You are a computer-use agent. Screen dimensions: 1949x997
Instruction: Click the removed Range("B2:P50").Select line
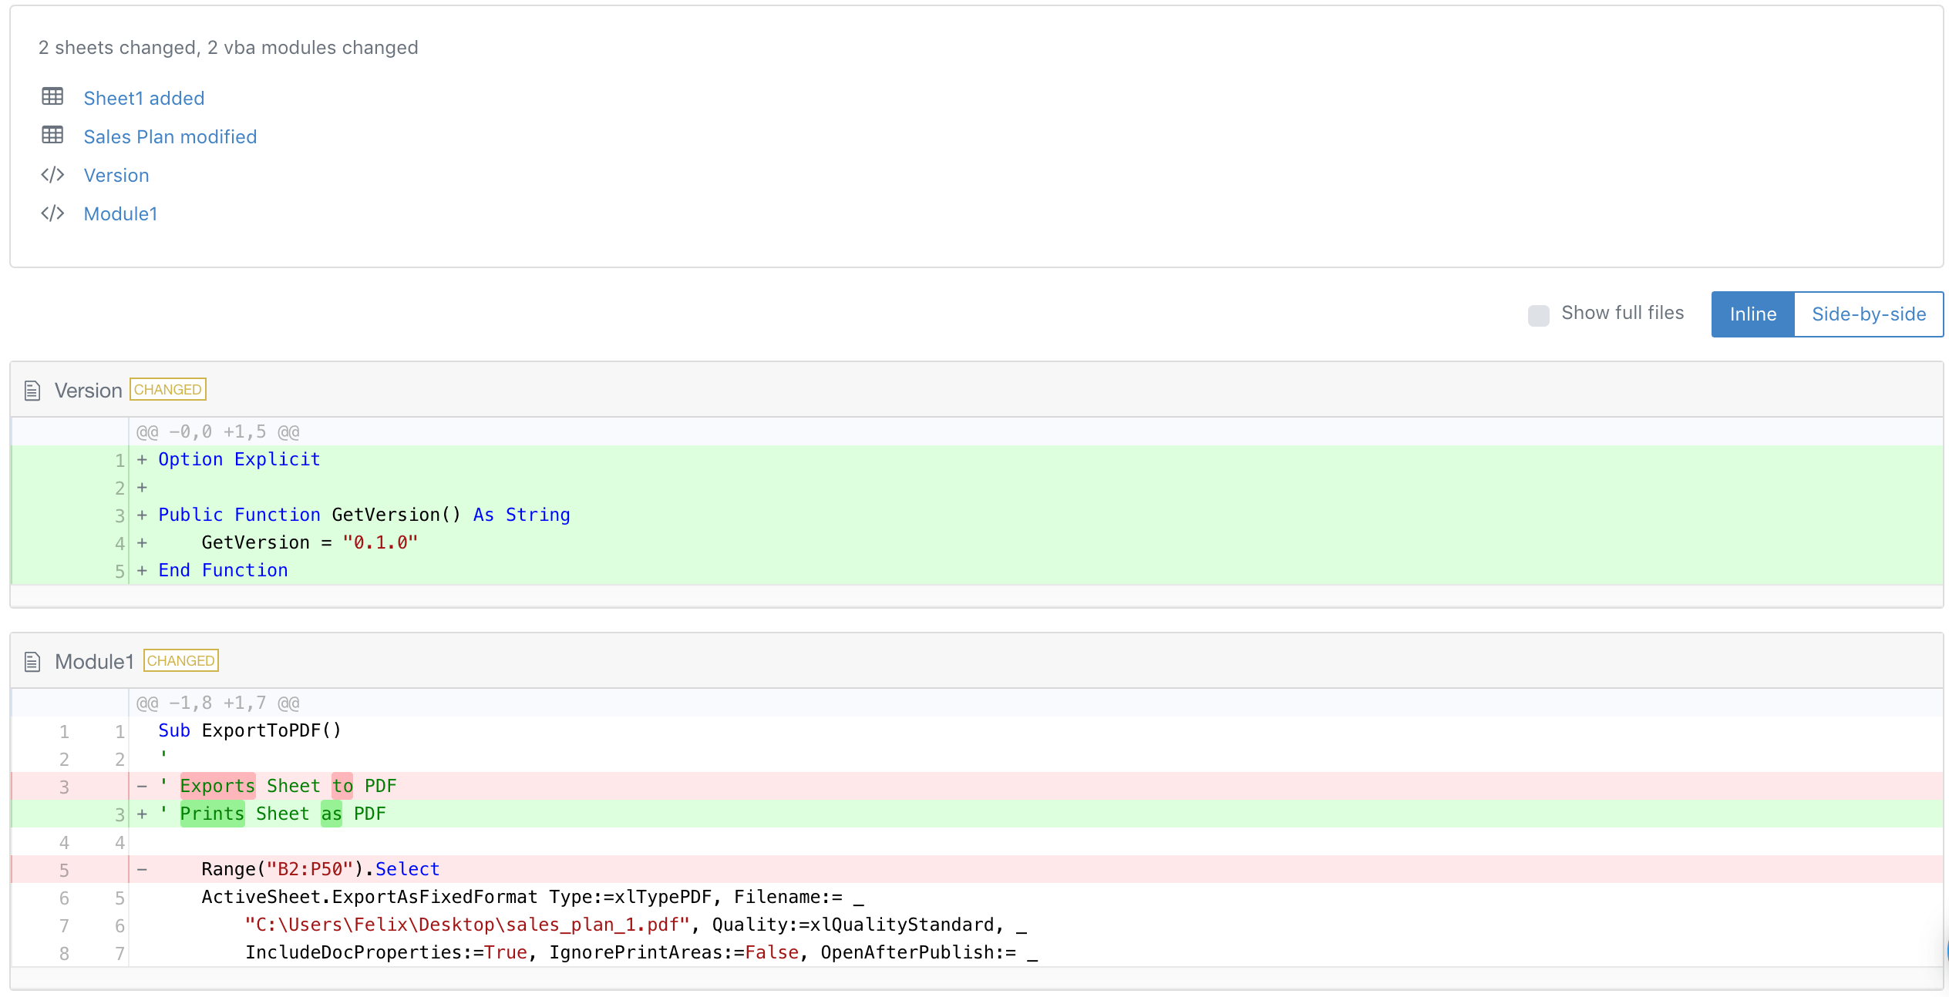pyautogui.click(x=320, y=870)
